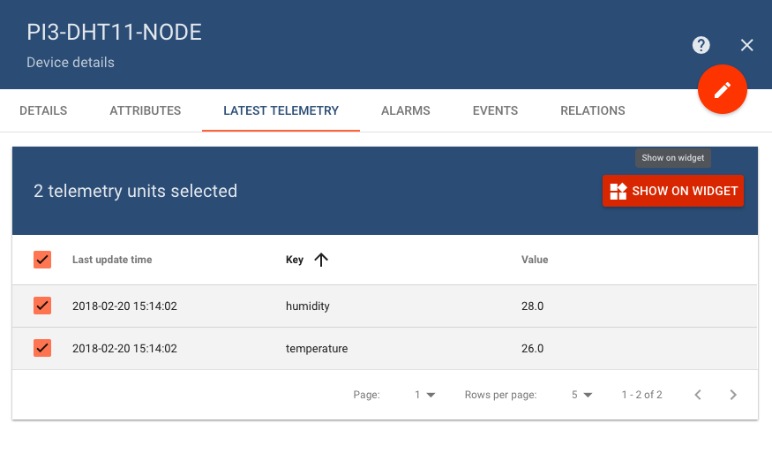Click the Value column header

click(x=535, y=260)
